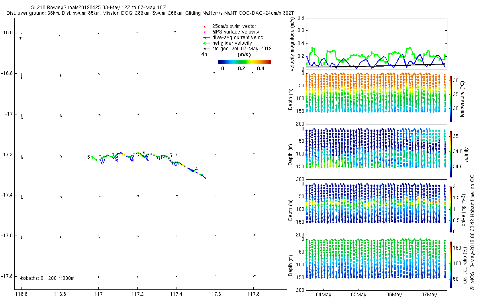Click the Ox. sat. ratio colorbar

click(x=451, y=264)
